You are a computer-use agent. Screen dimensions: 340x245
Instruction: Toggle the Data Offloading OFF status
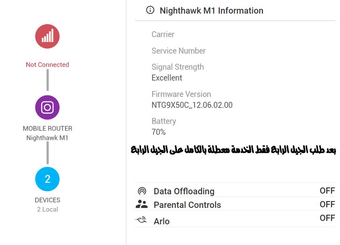[327, 191]
